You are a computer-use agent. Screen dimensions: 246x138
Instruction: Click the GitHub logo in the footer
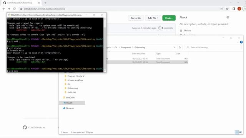tap(25, 127)
